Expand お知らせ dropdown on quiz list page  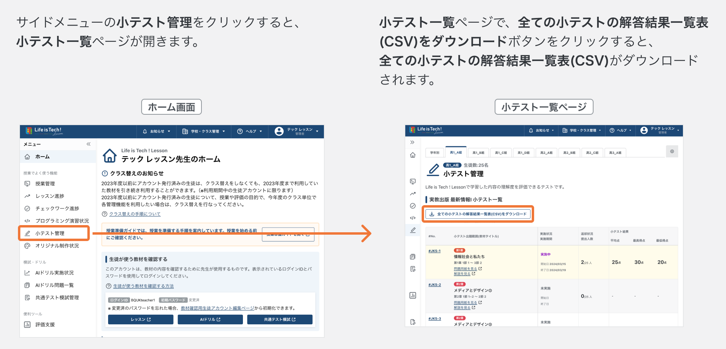click(x=541, y=130)
